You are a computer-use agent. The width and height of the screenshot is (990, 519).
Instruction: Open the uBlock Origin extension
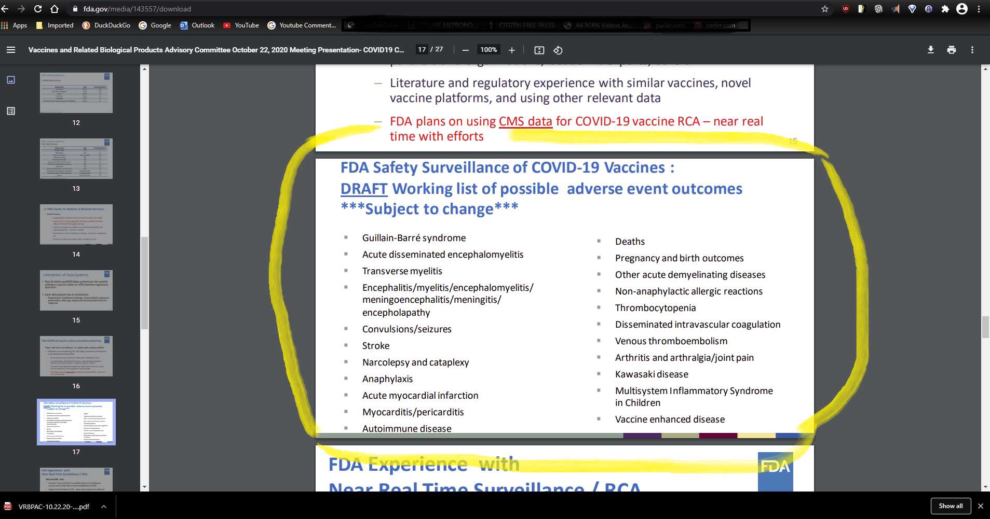[846, 9]
